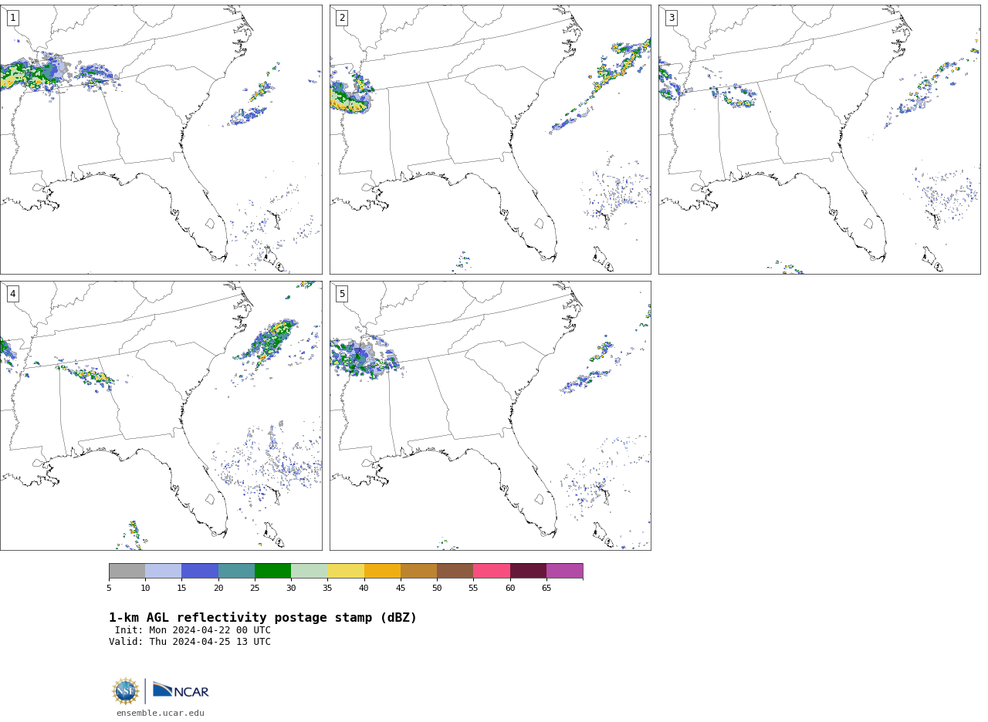Click the colorbar tick label 65

pyautogui.click(x=546, y=588)
